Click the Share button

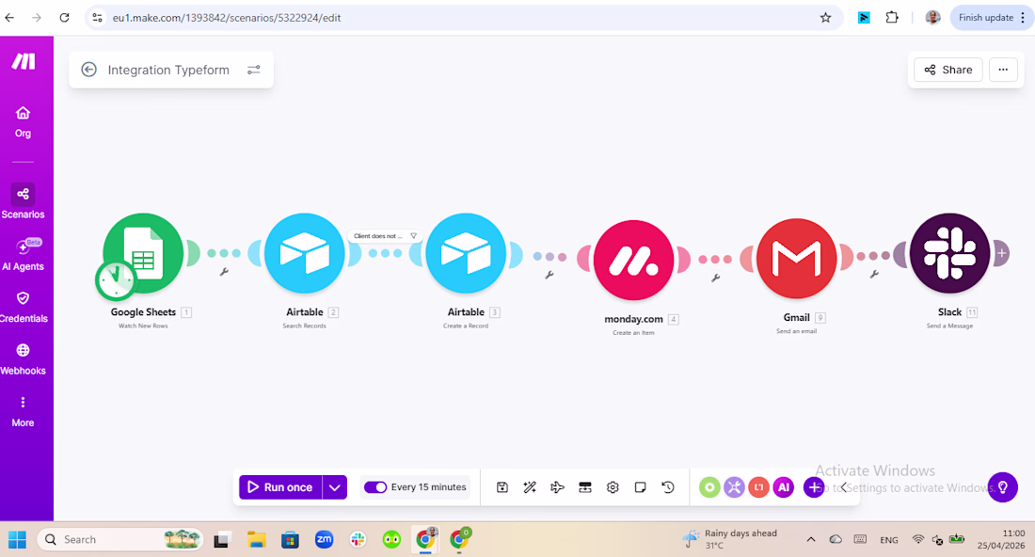[x=947, y=70]
